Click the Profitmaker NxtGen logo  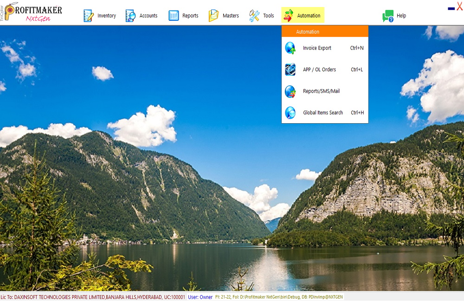(32, 13)
